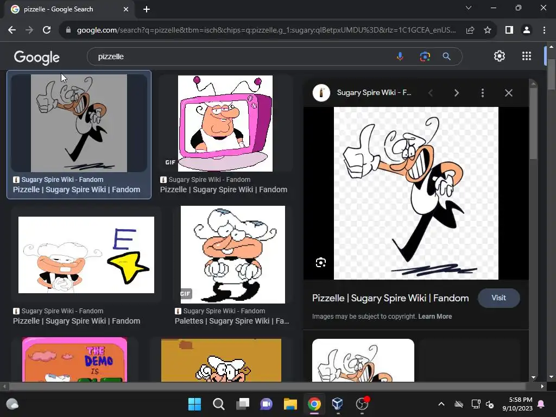Show previous image in the preview panel
The width and height of the screenshot is (556, 417).
431,93
